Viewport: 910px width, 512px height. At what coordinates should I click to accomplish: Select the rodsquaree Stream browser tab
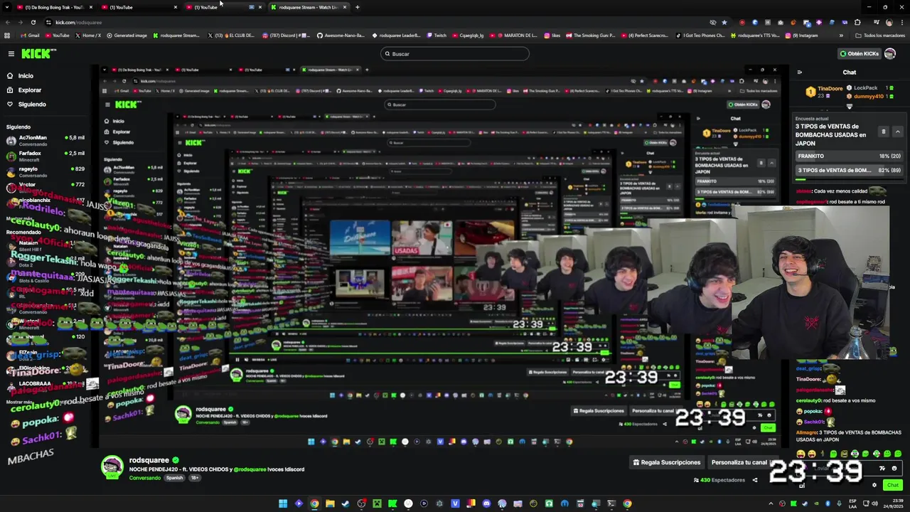pyautogui.click(x=309, y=7)
